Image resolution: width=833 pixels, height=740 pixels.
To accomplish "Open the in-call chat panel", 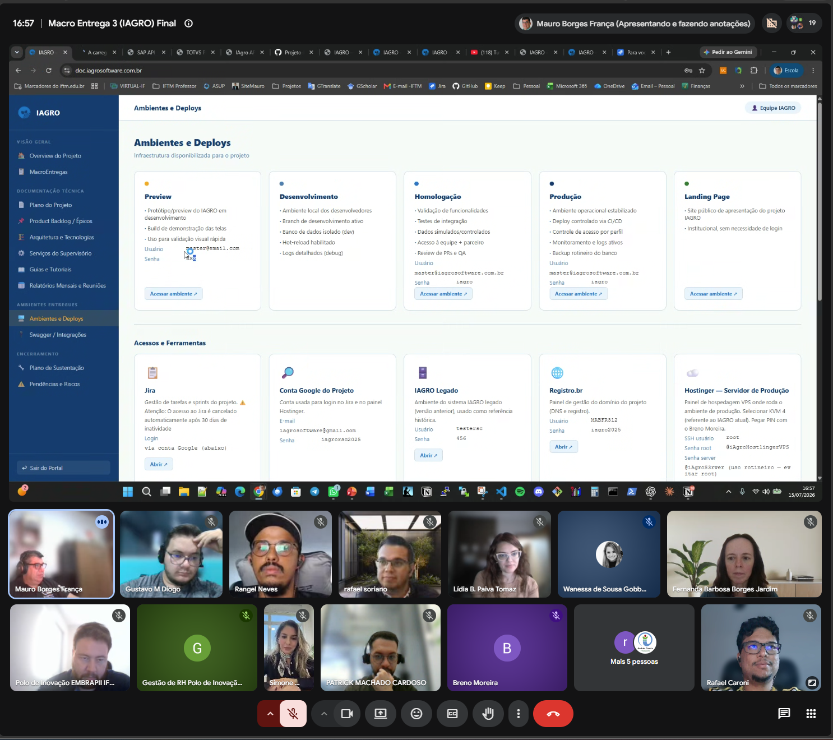I will pos(784,714).
